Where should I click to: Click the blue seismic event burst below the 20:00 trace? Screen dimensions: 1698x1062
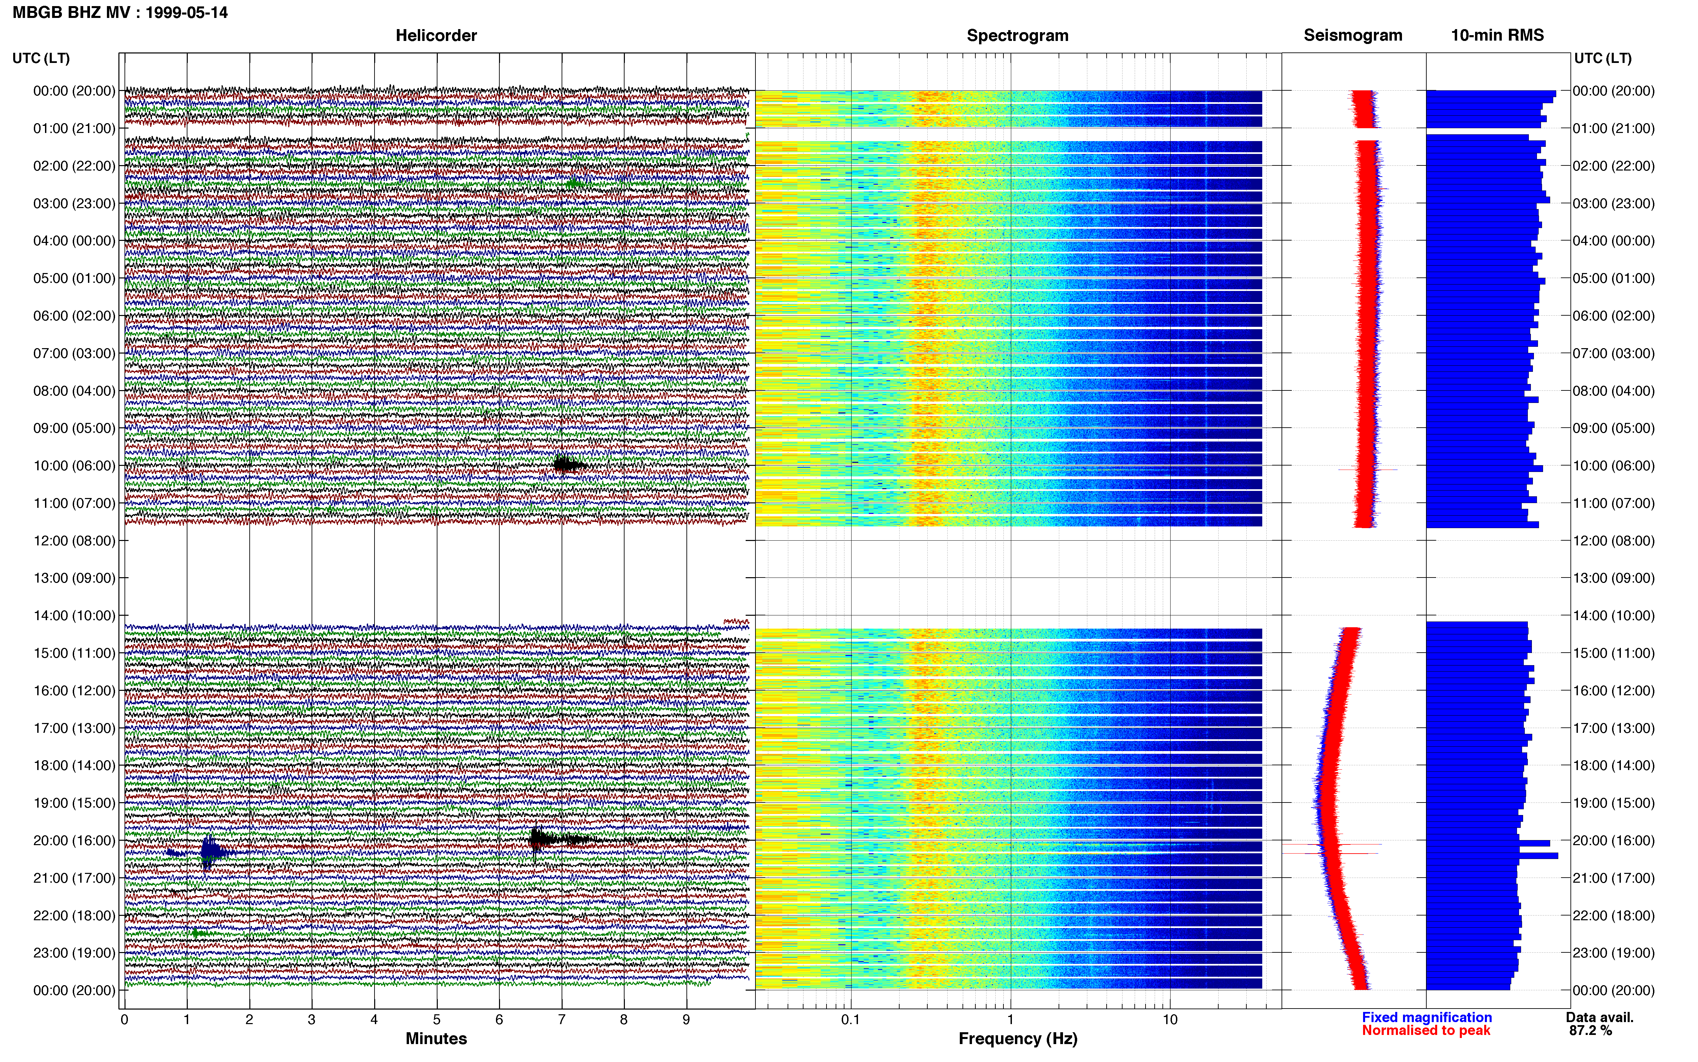[211, 852]
